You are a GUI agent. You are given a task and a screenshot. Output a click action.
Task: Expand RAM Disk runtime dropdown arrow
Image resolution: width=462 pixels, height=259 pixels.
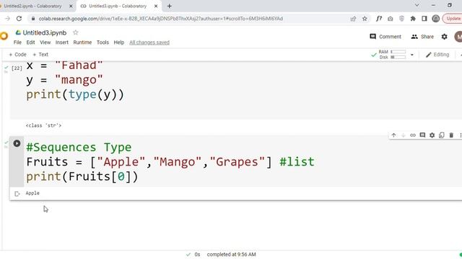tap(412, 55)
